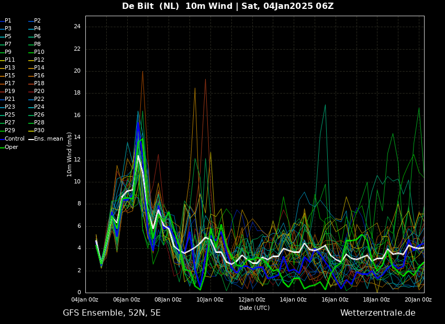Click the 10m Wind (m/s) y-axis title
Screen dimensions: 445x324
click(70, 154)
